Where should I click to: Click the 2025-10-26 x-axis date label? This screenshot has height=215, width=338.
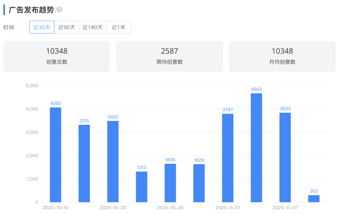click(170, 208)
